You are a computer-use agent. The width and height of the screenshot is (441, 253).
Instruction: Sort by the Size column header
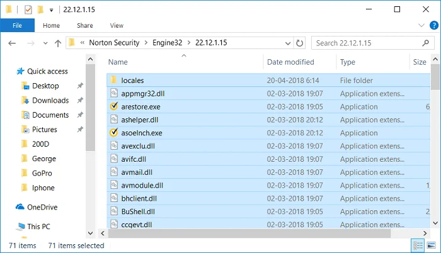[420, 62]
